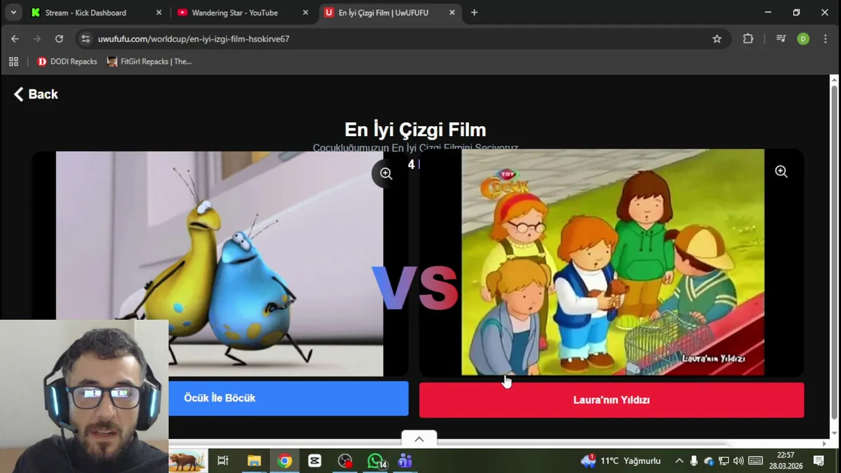
Task: Click the Chrome taskbar icon
Action: tap(284, 461)
